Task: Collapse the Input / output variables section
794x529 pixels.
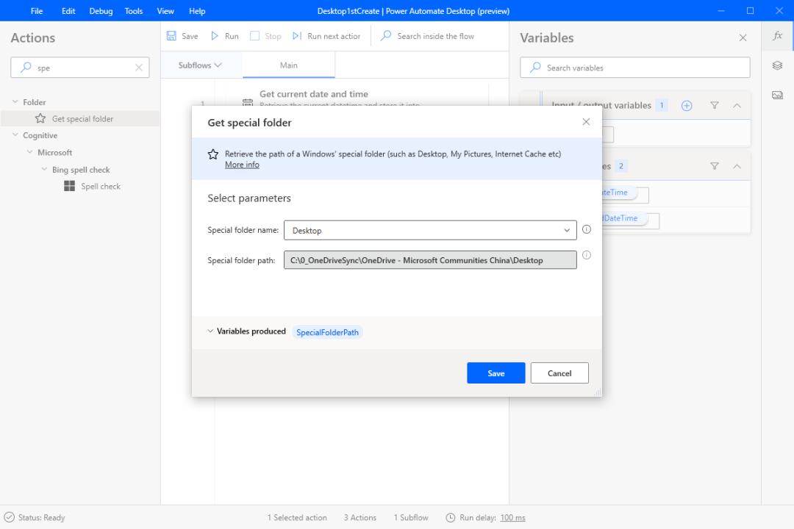Action: [x=737, y=105]
